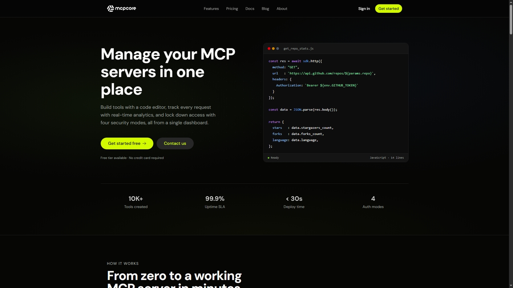Viewport: 513px width, 288px height.
Task: Click the 'forks : data.forks_count' line
Action: tap(298, 134)
